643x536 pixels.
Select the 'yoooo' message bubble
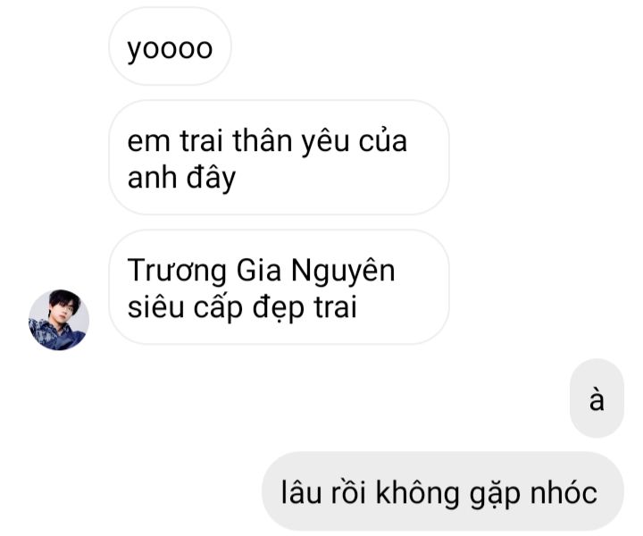point(171,46)
